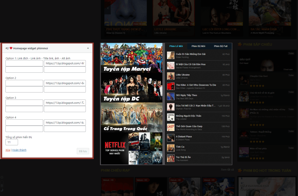Viewport: 298px width, 196px height.
Task: Click Option 4 blogspot image URL field
Action: coord(65,123)
